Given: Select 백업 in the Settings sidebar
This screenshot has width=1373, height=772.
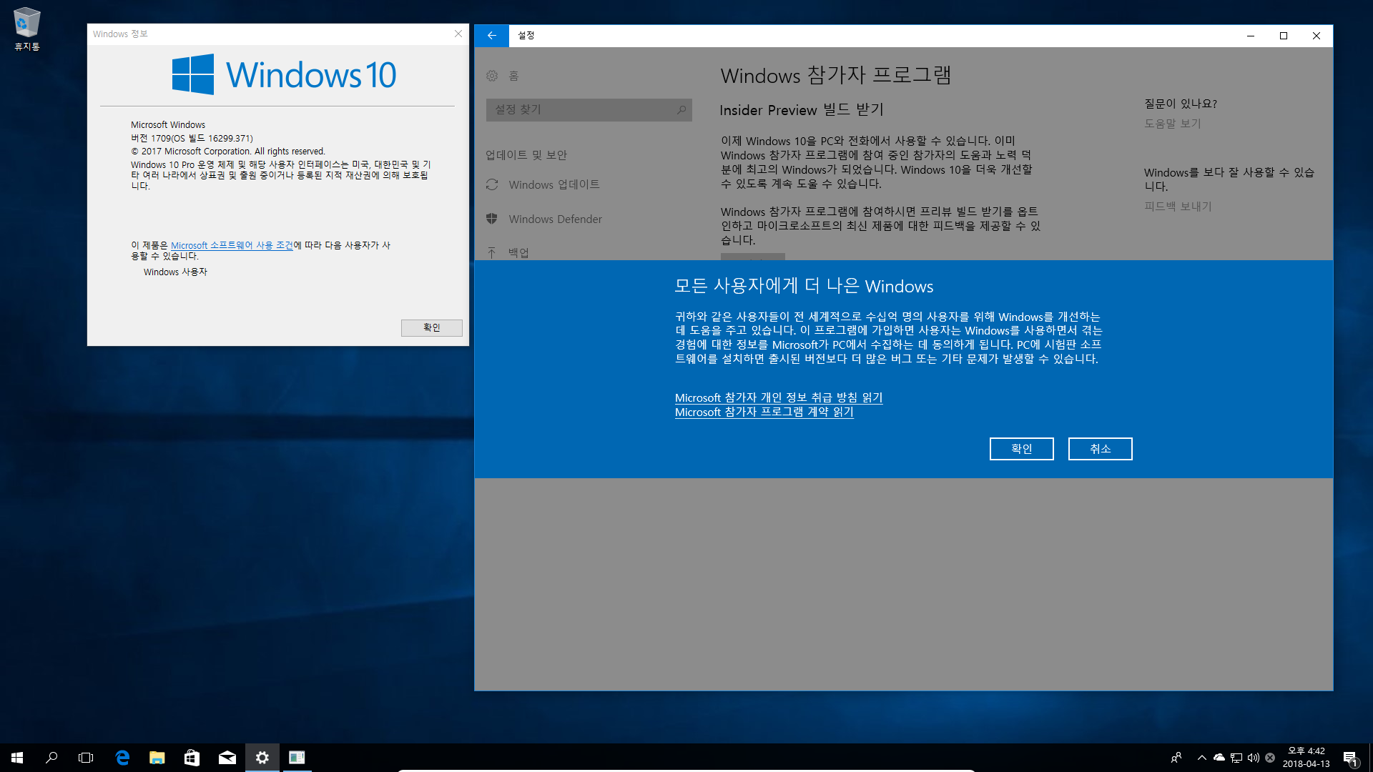Looking at the screenshot, I should click(x=518, y=252).
